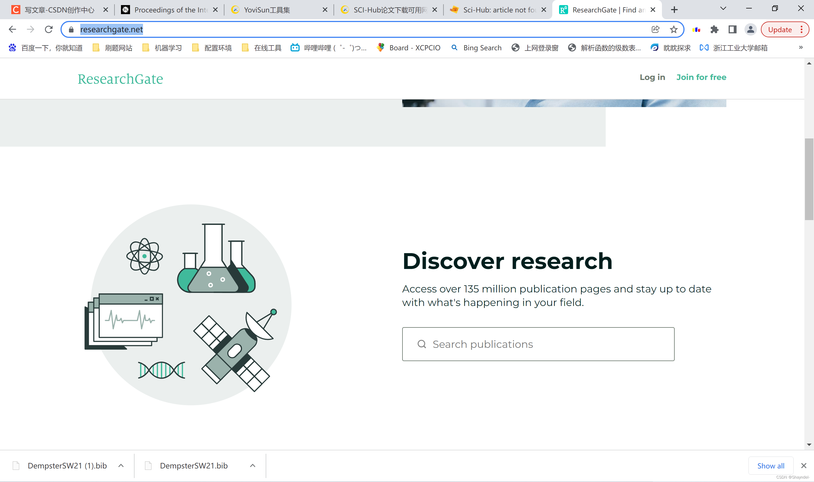Expand options for DempsterSW21.bib download
The height and width of the screenshot is (482, 814).
[253, 466]
